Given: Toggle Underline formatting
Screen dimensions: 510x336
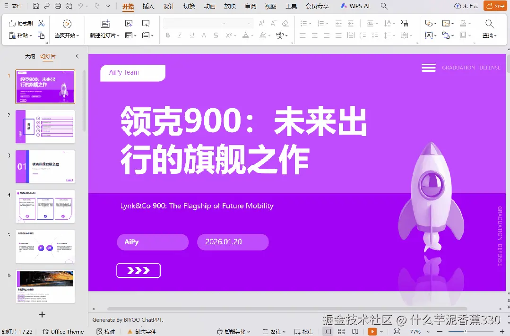Looking at the screenshot, I should (x=192, y=35).
